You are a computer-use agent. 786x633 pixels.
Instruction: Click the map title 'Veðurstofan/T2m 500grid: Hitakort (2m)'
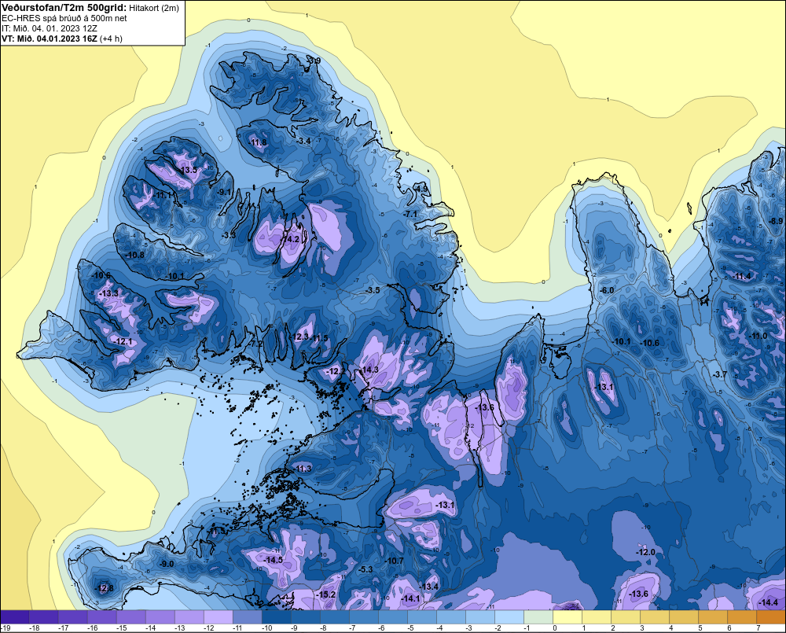point(90,8)
